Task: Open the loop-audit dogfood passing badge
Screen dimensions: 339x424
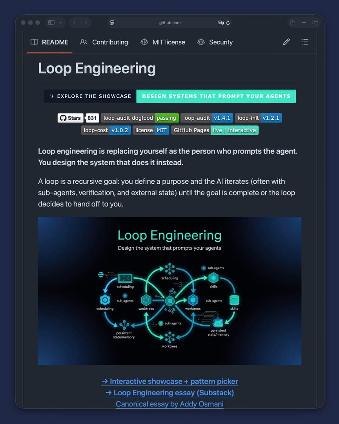Action: (140, 118)
